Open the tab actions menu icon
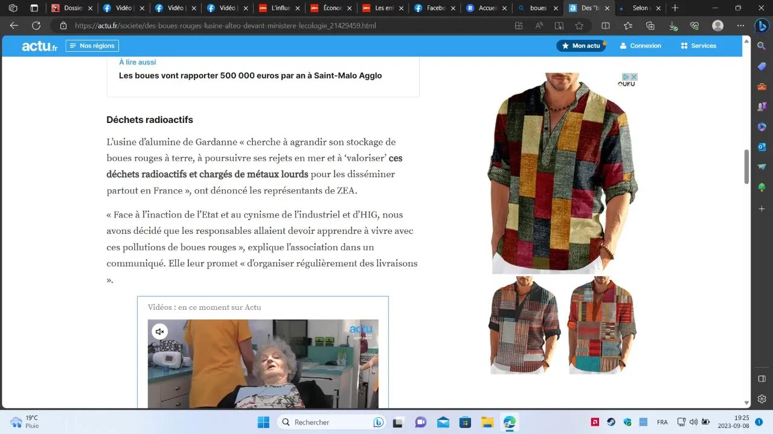Viewport: 773px width, 434px height. tap(34, 8)
